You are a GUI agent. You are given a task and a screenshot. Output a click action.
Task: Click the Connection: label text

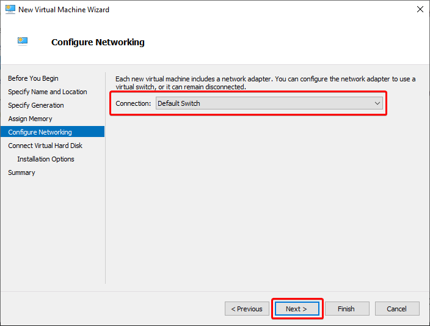[x=133, y=103]
